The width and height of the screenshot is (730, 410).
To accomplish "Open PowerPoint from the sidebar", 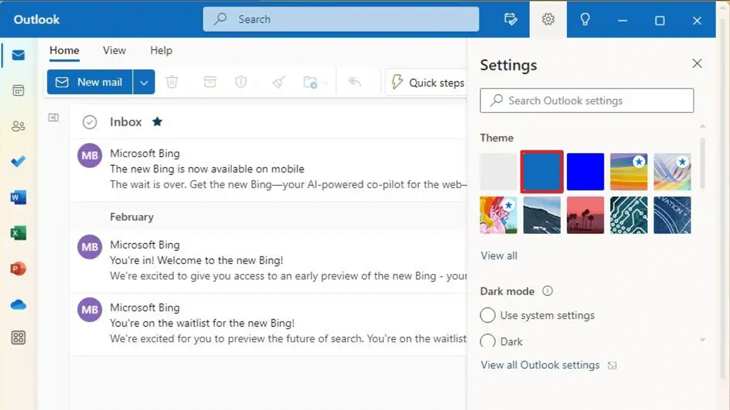I will tap(18, 268).
